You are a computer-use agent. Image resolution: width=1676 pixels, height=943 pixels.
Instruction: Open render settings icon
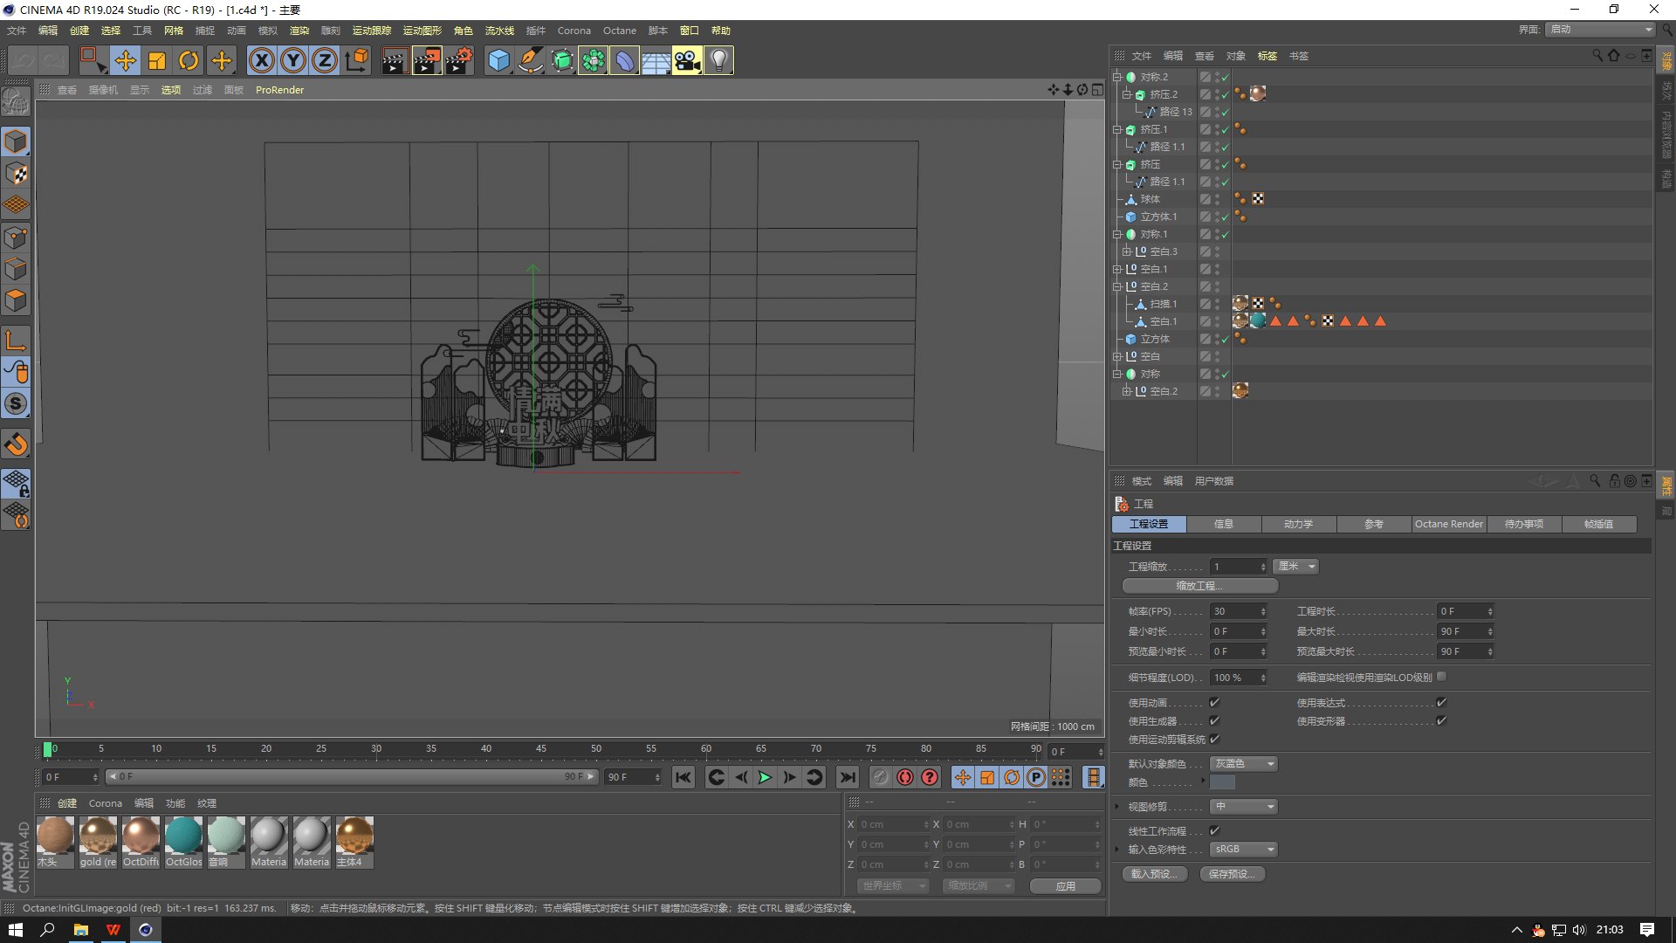point(459,60)
